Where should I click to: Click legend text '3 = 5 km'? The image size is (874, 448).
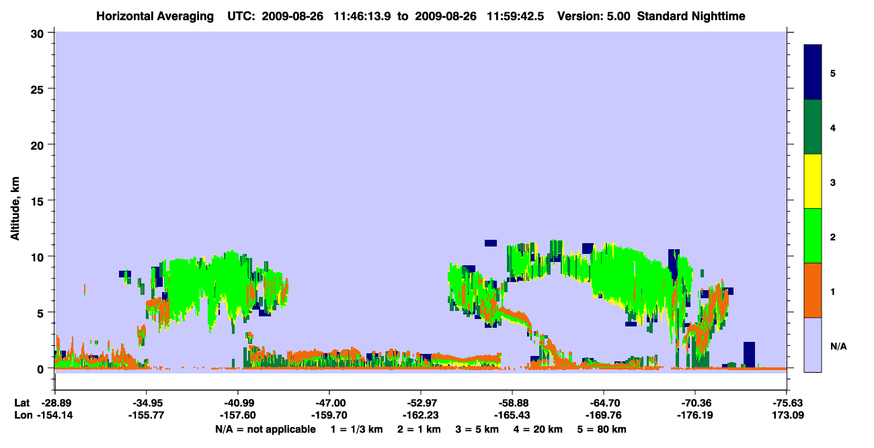pyautogui.click(x=478, y=429)
